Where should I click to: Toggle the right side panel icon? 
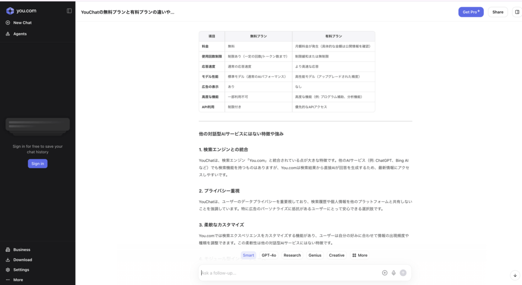click(x=517, y=12)
